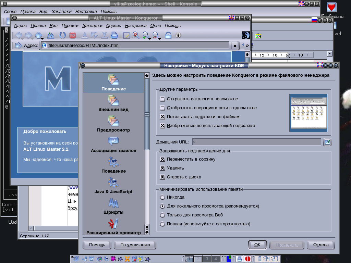Click the Konqueror address input field
The width and height of the screenshot is (351, 263).
pyautogui.click(x=136, y=46)
